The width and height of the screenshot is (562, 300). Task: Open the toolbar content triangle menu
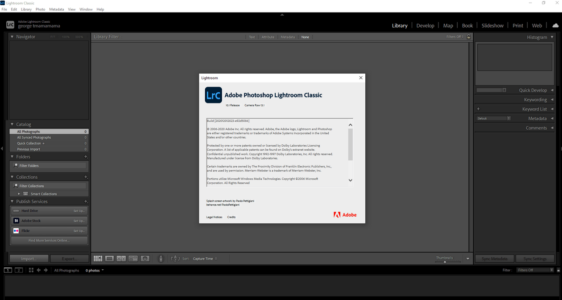468,259
